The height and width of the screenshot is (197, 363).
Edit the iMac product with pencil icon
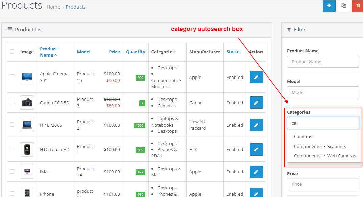click(x=256, y=172)
